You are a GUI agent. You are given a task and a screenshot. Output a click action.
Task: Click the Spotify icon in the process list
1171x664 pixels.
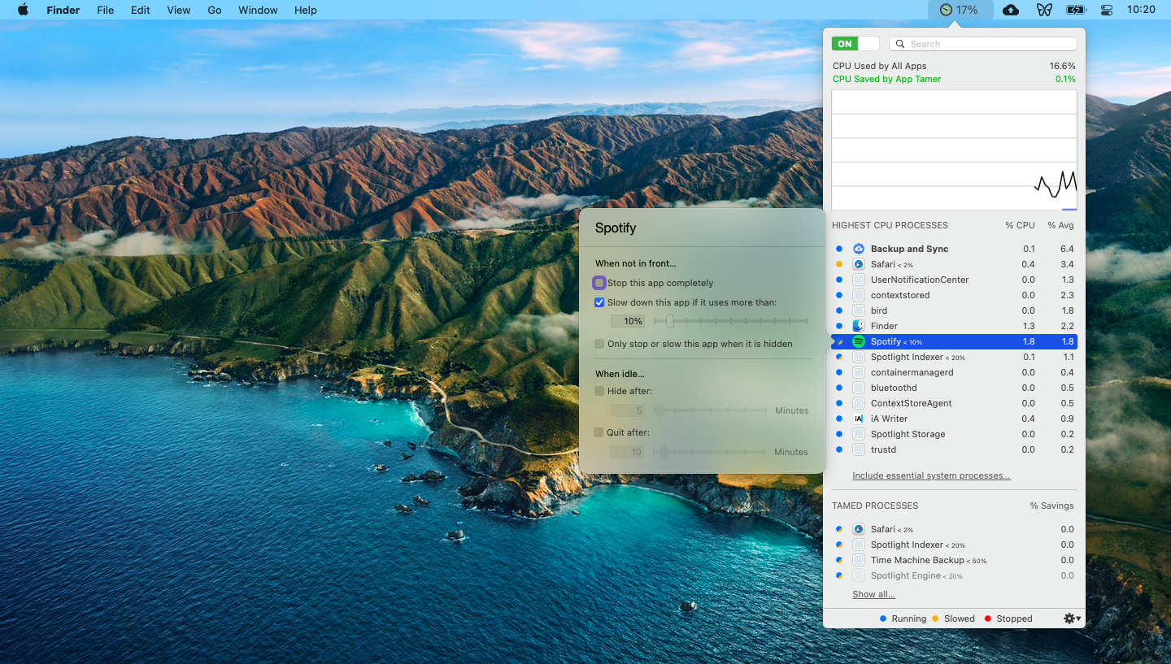(x=859, y=341)
